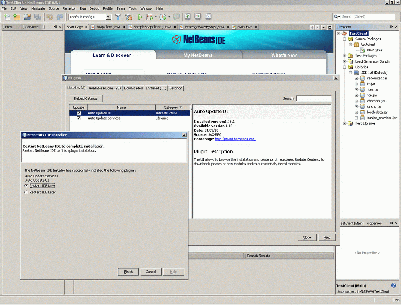
Task: Click the second profiler toolbar icon with arrow
Action: pos(198,16)
